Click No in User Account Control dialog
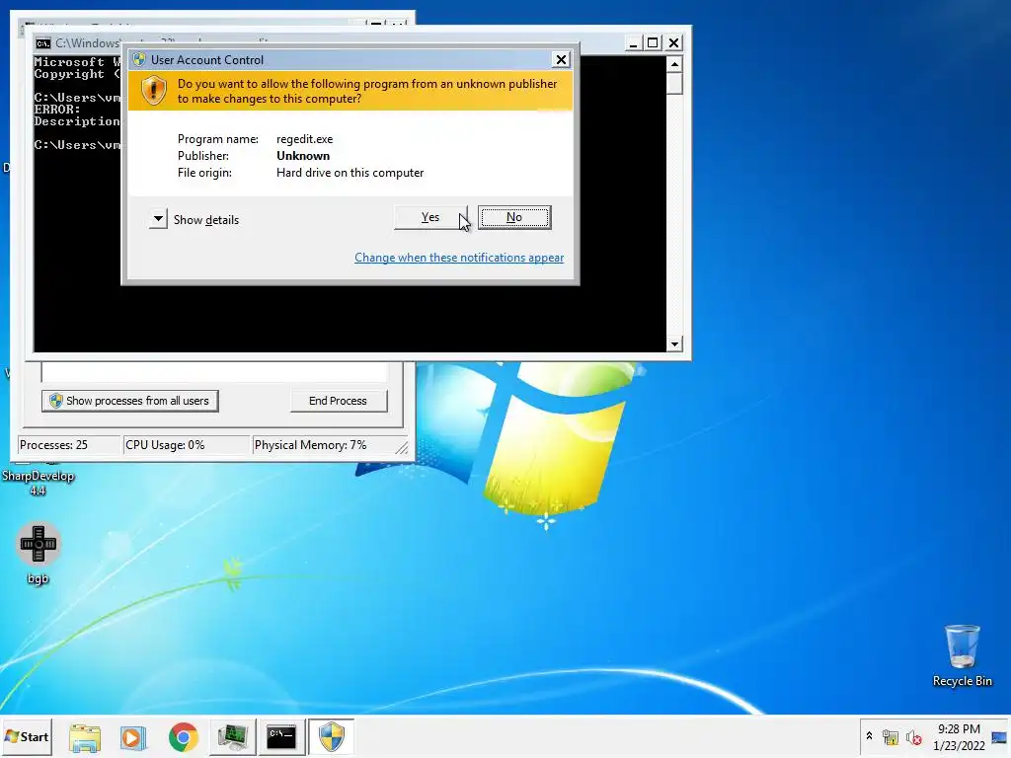The width and height of the screenshot is (1011, 758). 513,217
